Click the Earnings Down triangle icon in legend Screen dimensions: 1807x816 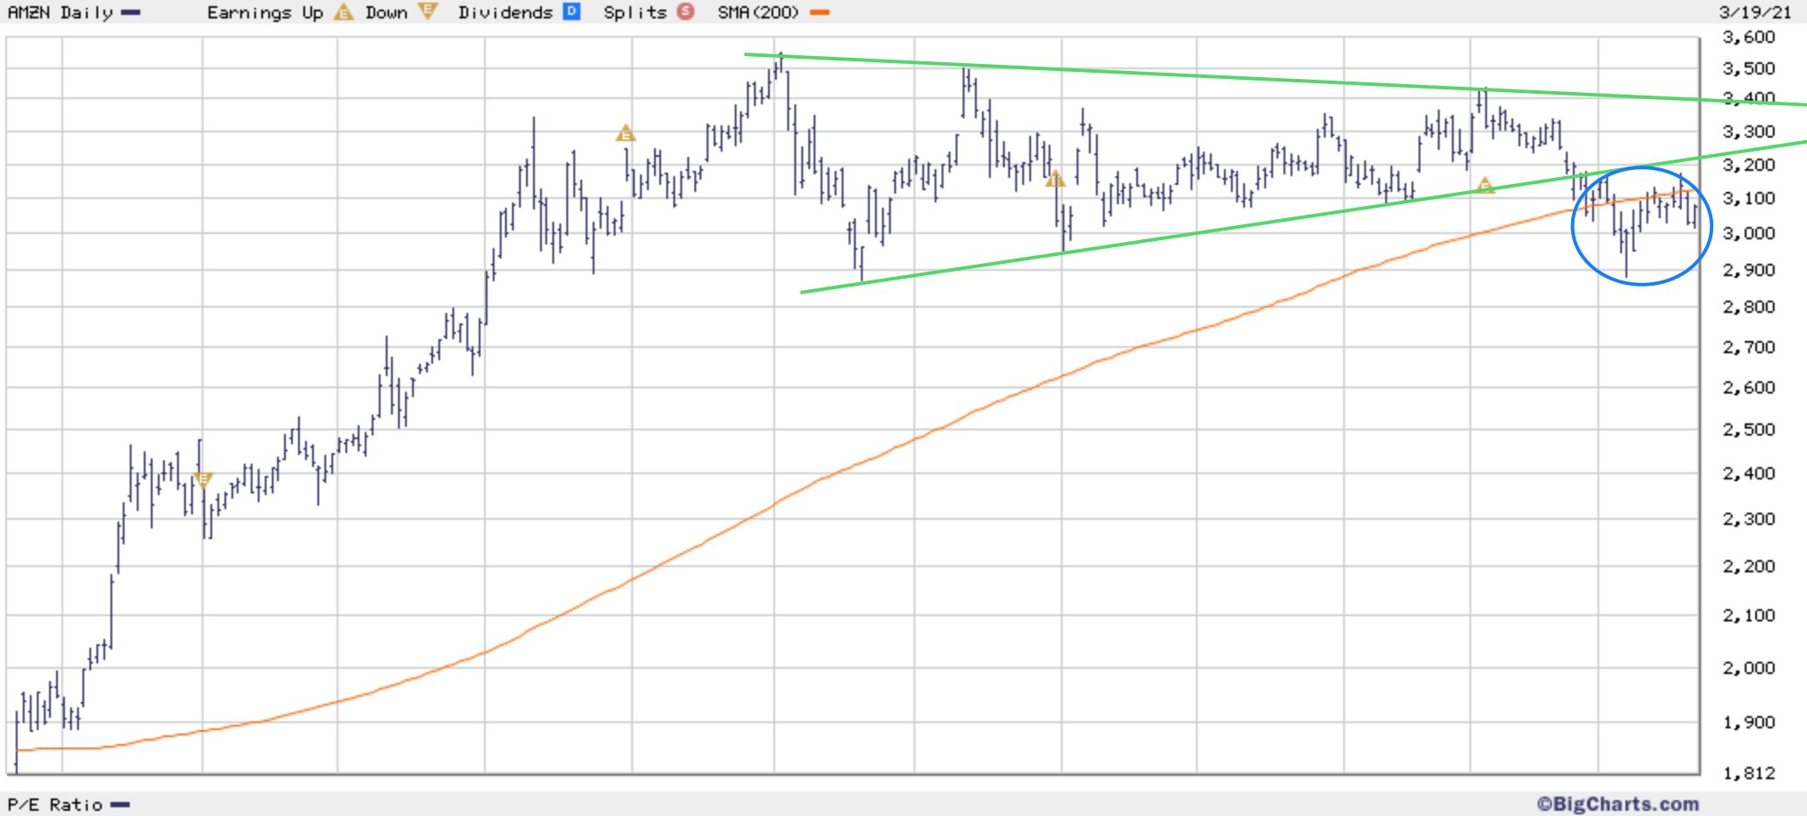tap(428, 12)
